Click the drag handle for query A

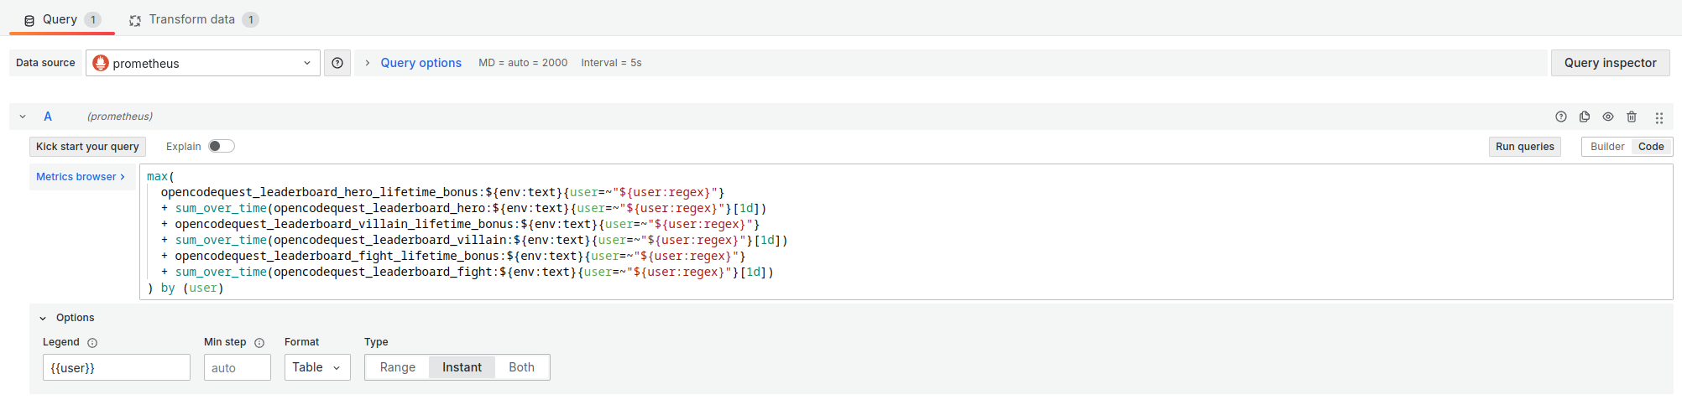click(x=1658, y=117)
